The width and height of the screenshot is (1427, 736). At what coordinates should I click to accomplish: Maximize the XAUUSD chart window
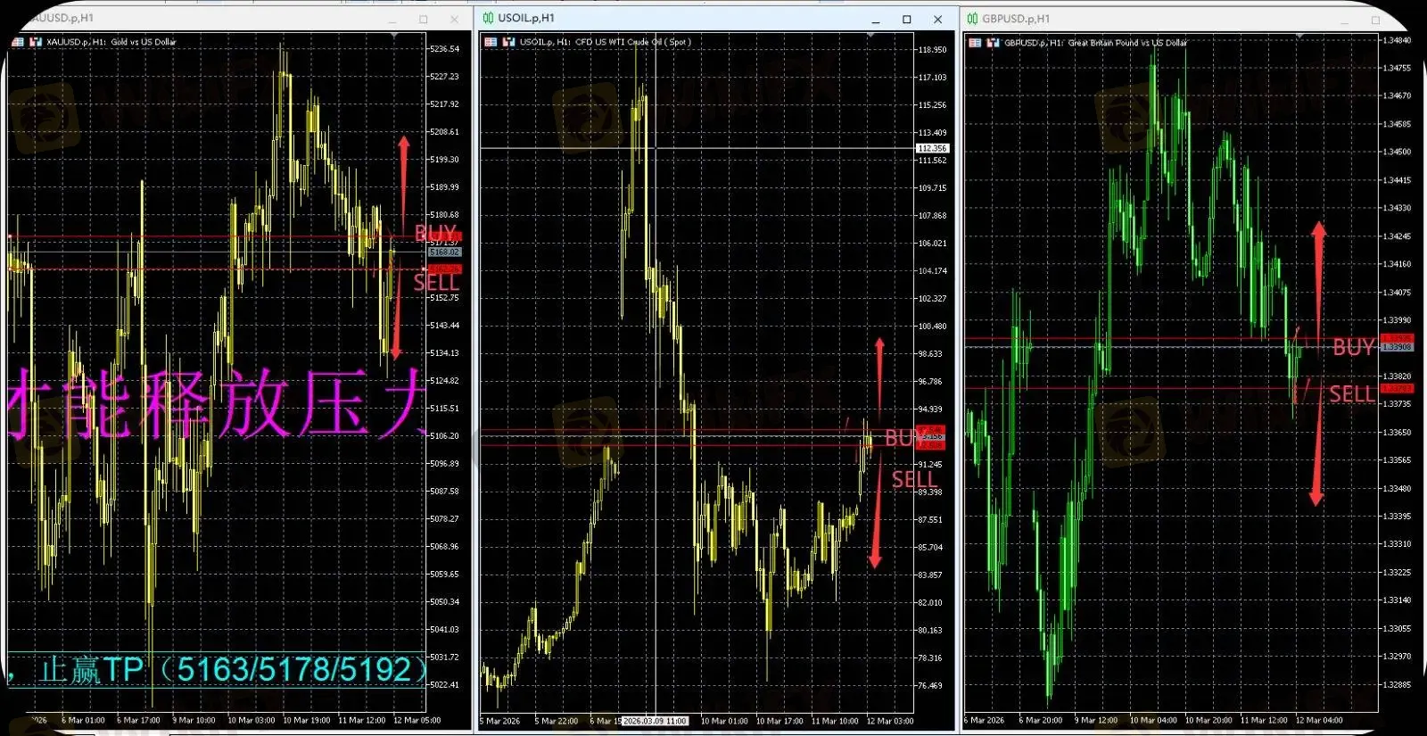point(423,20)
